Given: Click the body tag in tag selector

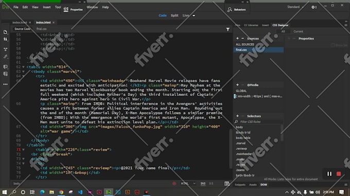Looking at the screenshot, I should 16,184.
